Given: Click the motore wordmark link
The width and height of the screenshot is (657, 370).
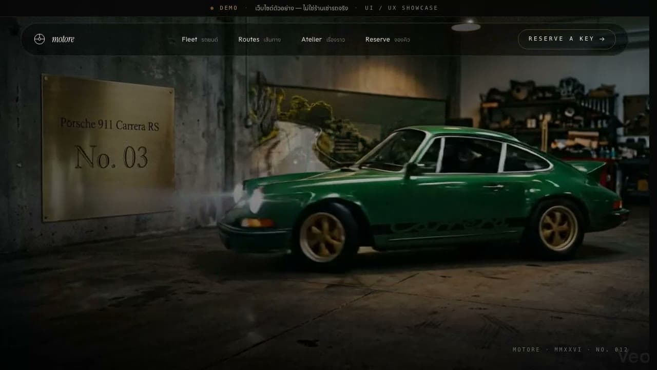Looking at the screenshot, I should tap(63, 39).
